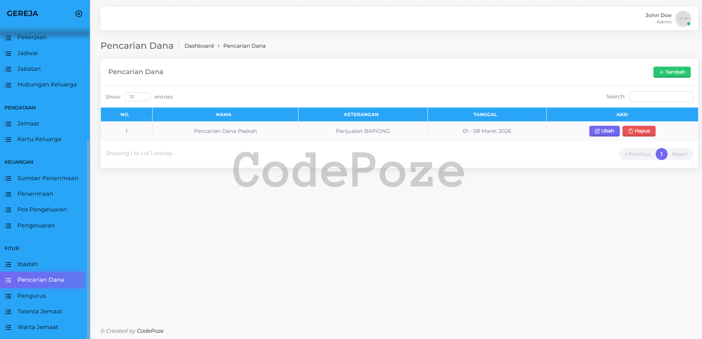Select page 1 in the pagination
Image resolution: width=702 pixels, height=339 pixels.
[661, 154]
